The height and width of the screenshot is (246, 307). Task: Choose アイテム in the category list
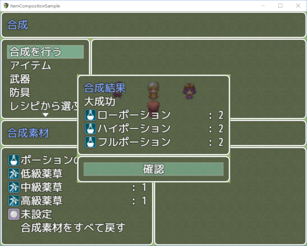click(x=30, y=65)
